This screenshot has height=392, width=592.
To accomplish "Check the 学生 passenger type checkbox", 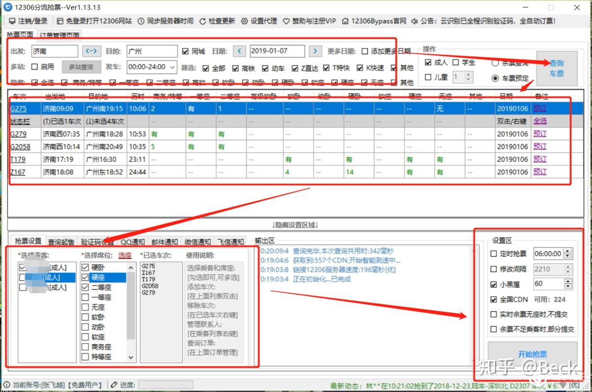I will pyautogui.click(x=456, y=62).
